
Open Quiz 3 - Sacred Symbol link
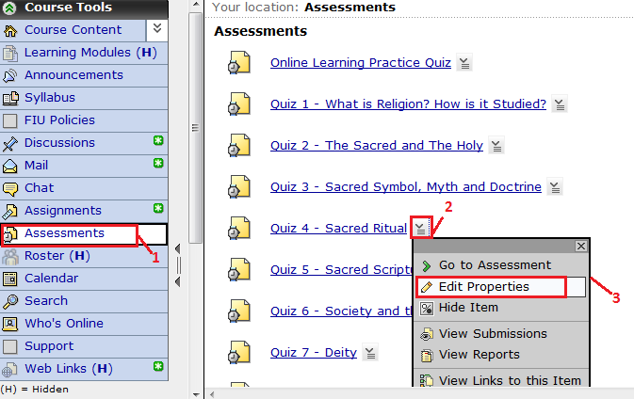coord(405,187)
